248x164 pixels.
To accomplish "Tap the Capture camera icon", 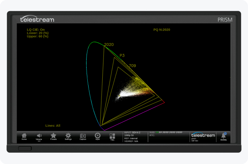I will pyautogui.click(x=83, y=137).
